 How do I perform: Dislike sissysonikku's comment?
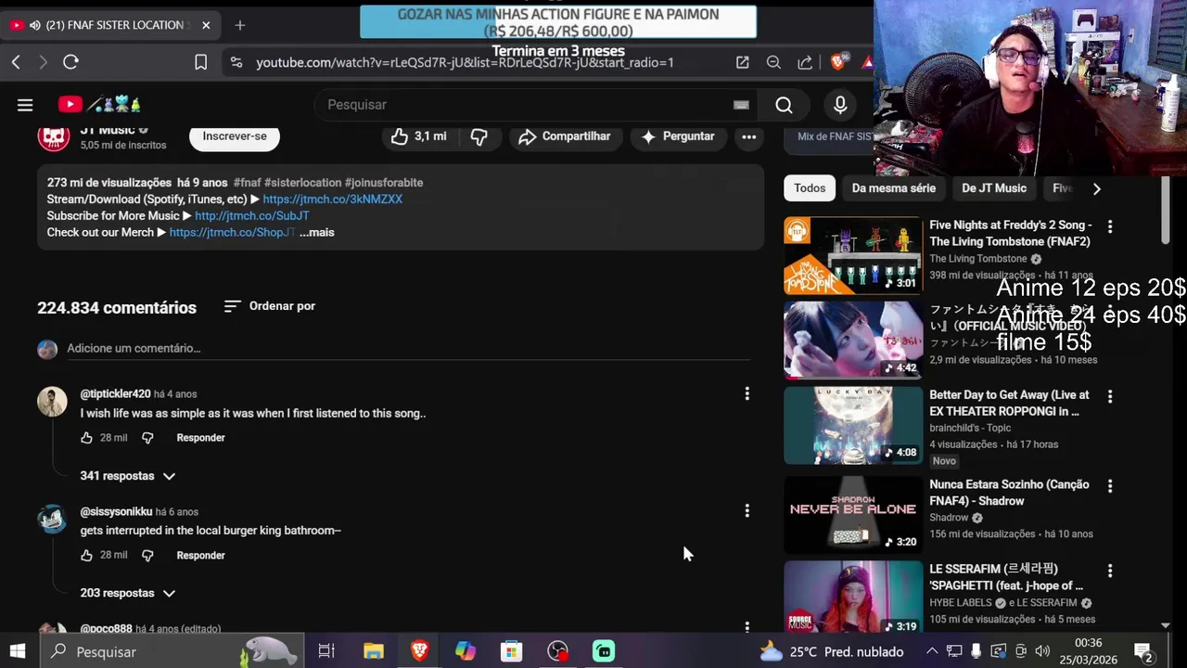147,556
